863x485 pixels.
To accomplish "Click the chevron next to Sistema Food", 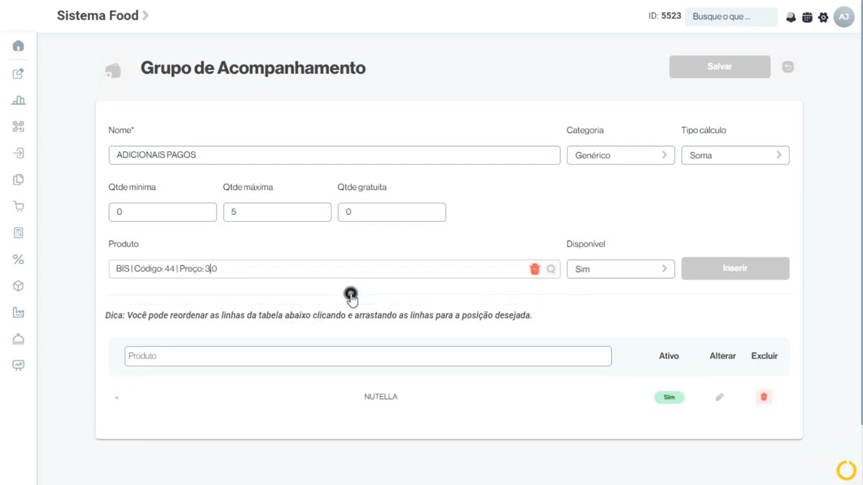I will click(146, 15).
